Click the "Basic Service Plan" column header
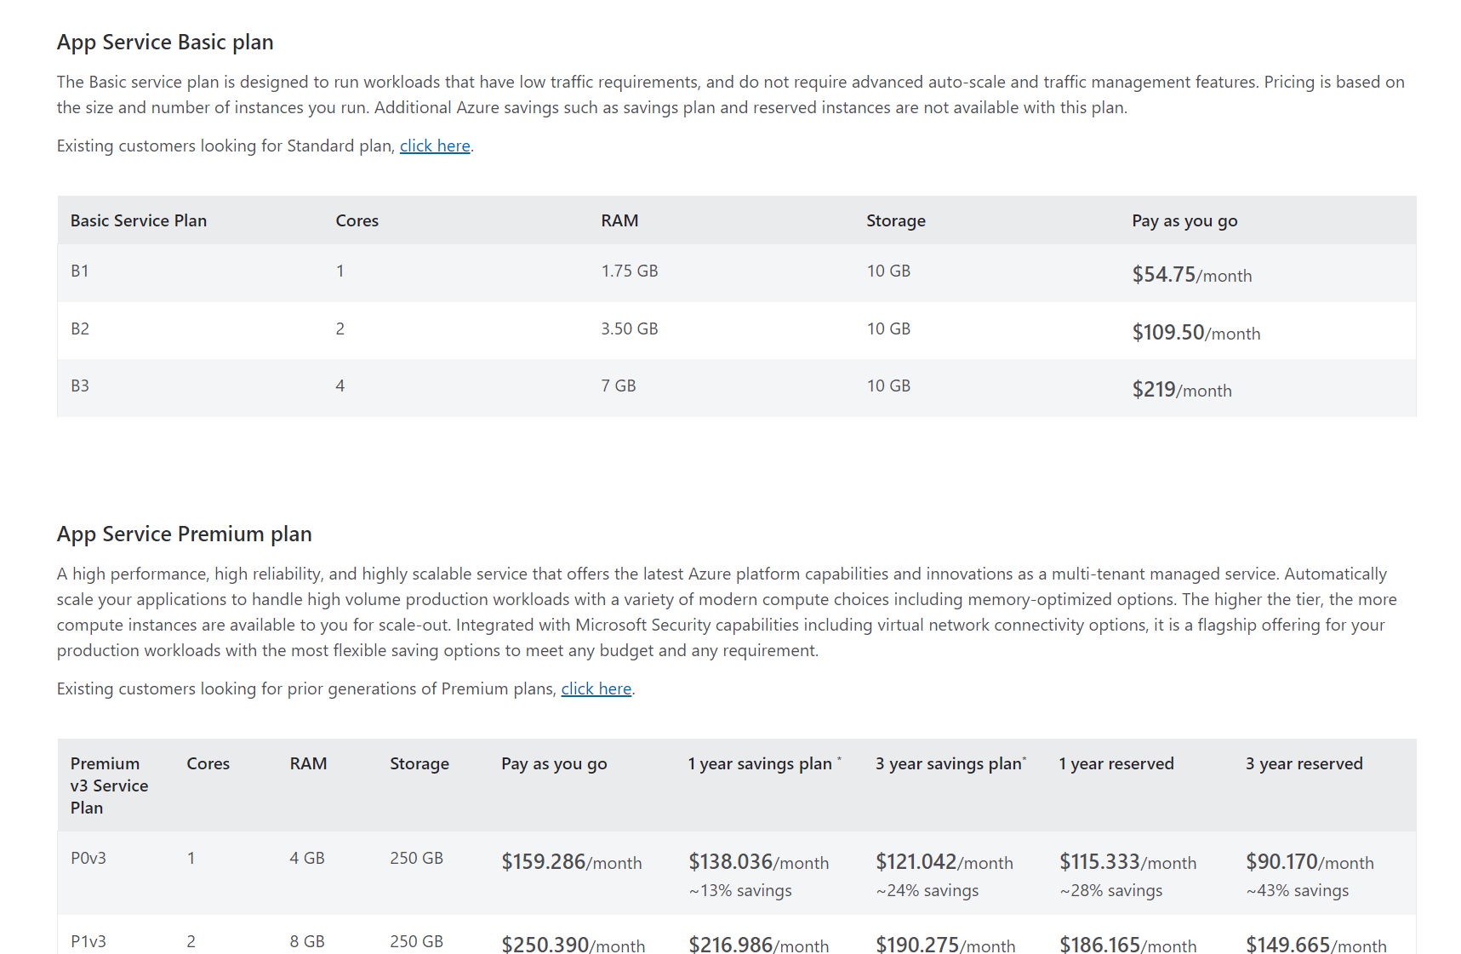This screenshot has height=954, width=1461. click(x=139, y=220)
